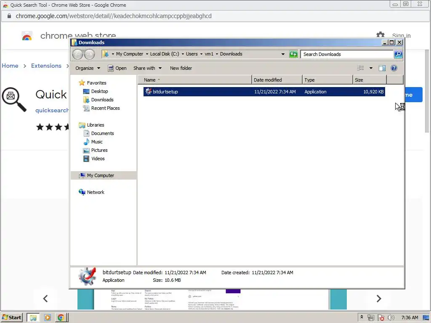431x323 pixels.
Task: Click the Search Downloads input field
Action: pyautogui.click(x=347, y=54)
